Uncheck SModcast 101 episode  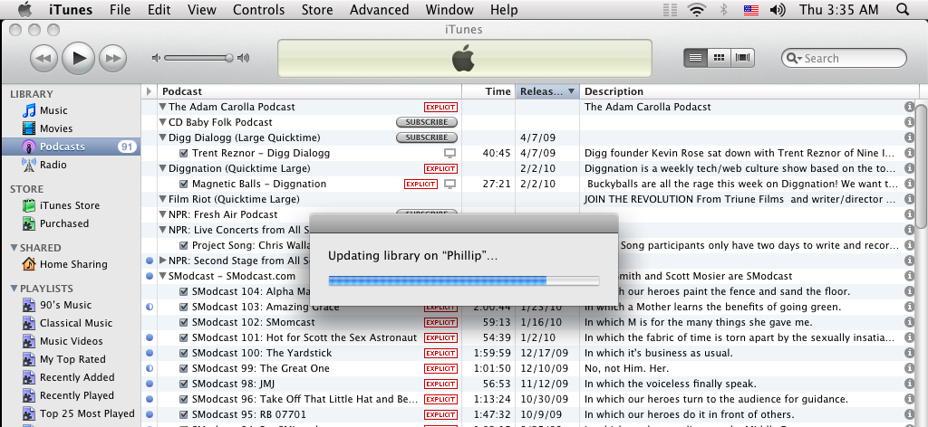click(x=183, y=337)
